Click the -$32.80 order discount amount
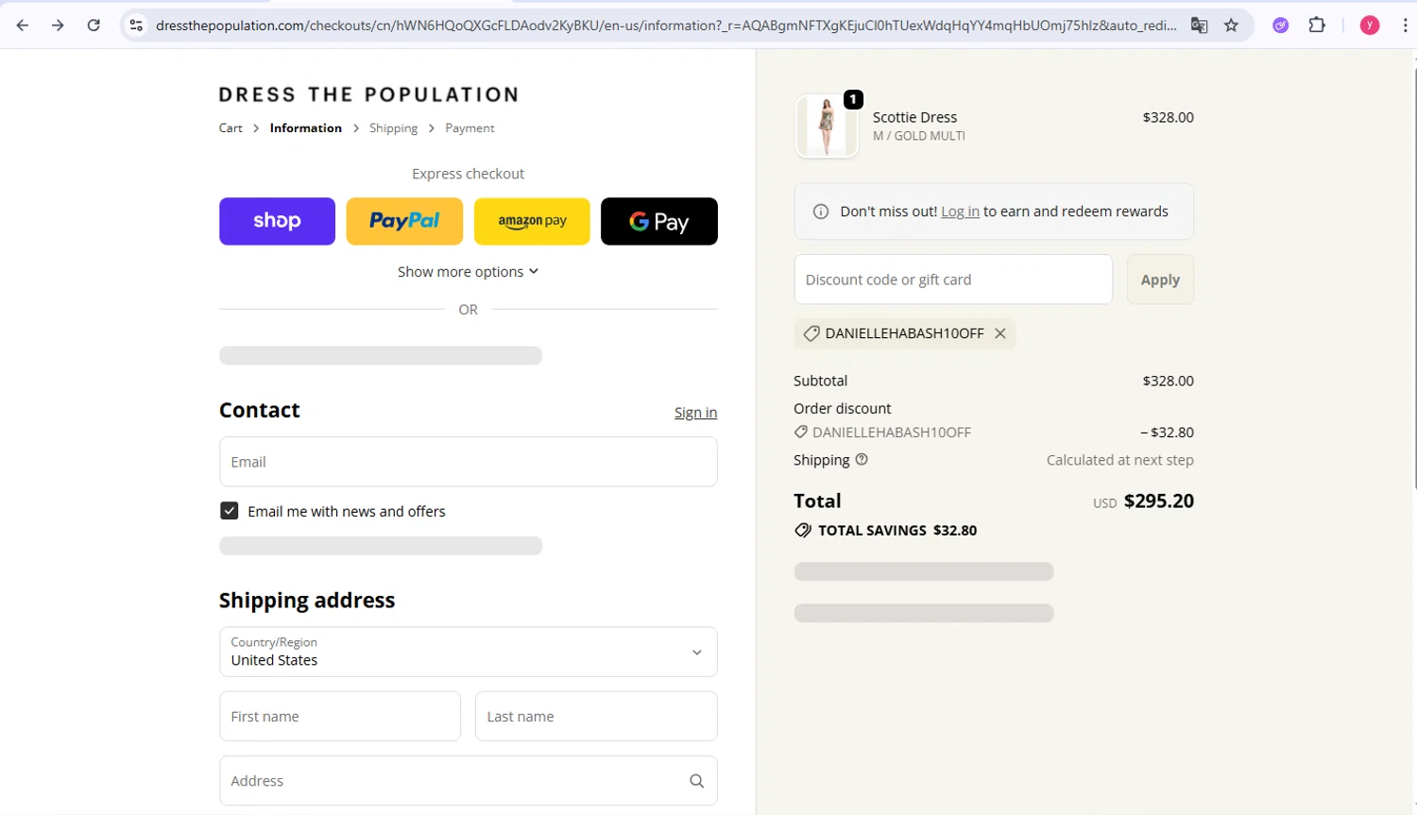The image size is (1417, 815). click(1167, 433)
